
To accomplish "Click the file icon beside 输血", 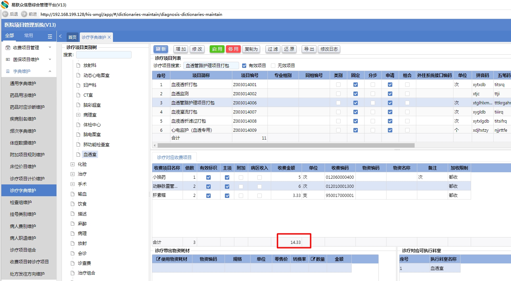I will tap(72, 194).
